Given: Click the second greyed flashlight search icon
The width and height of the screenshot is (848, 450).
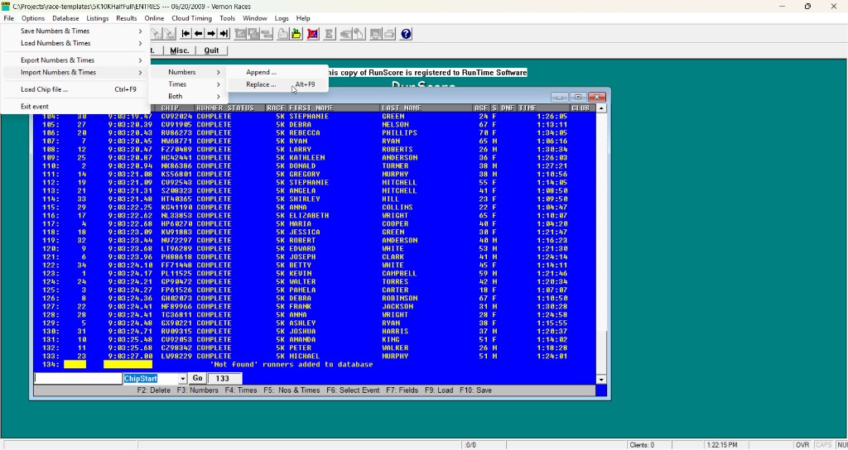Looking at the screenshot, I should tap(170, 33).
